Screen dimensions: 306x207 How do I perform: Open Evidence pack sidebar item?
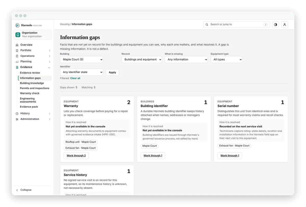click(x=29, y=107)
